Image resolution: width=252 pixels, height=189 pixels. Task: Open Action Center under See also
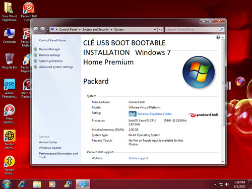(x=48, y=142)
